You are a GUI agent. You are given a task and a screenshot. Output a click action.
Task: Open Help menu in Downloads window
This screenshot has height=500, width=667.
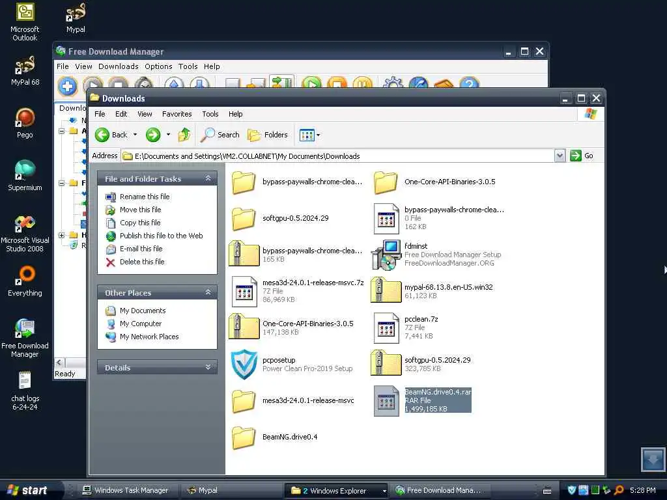(236, 114)
